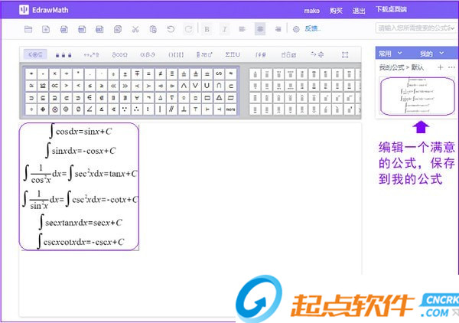This screenshot has width=459, height=323.
Task: Insert the approximately equal ≈ symbol
Action: point(231,73)
